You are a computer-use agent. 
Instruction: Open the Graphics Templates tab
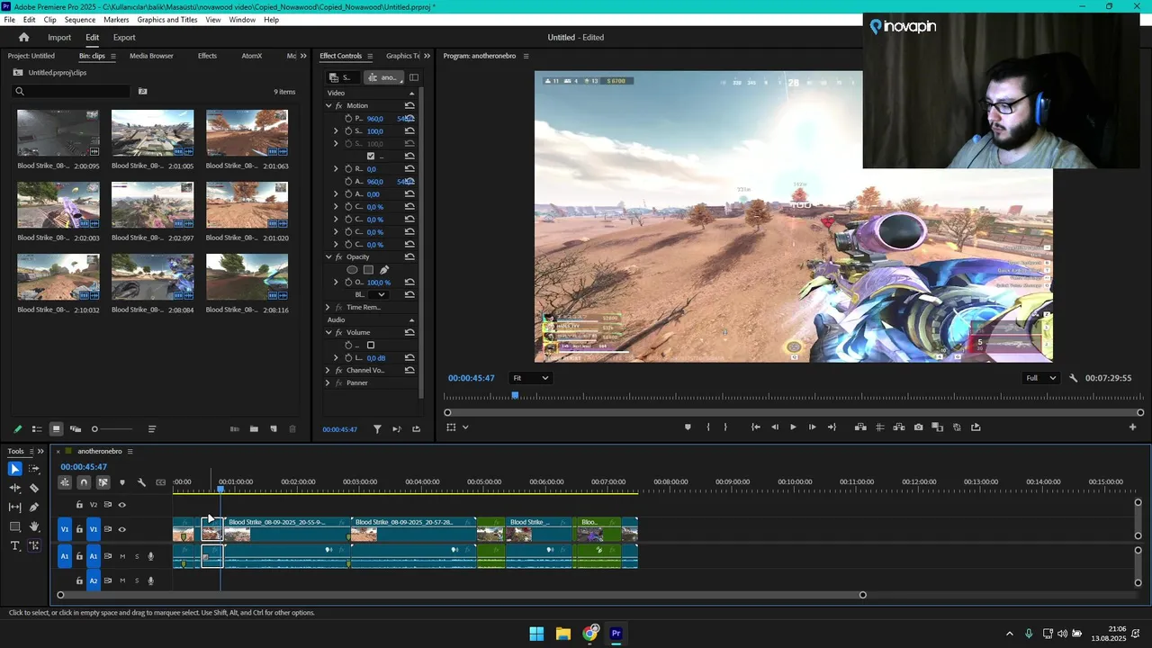click(402, 56)
